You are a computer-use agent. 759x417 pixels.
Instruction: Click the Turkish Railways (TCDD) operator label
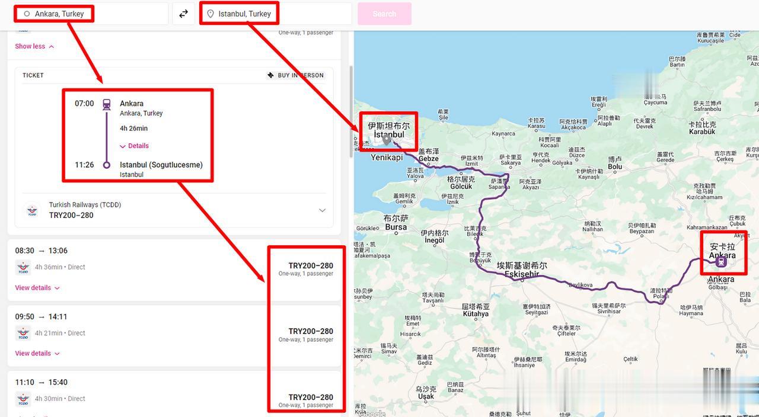tap(85, 205)
